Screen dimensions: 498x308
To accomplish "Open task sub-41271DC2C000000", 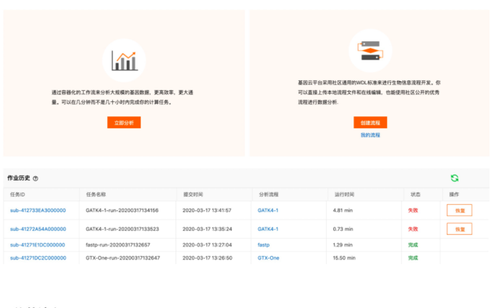I will click(x=38, y=258).
